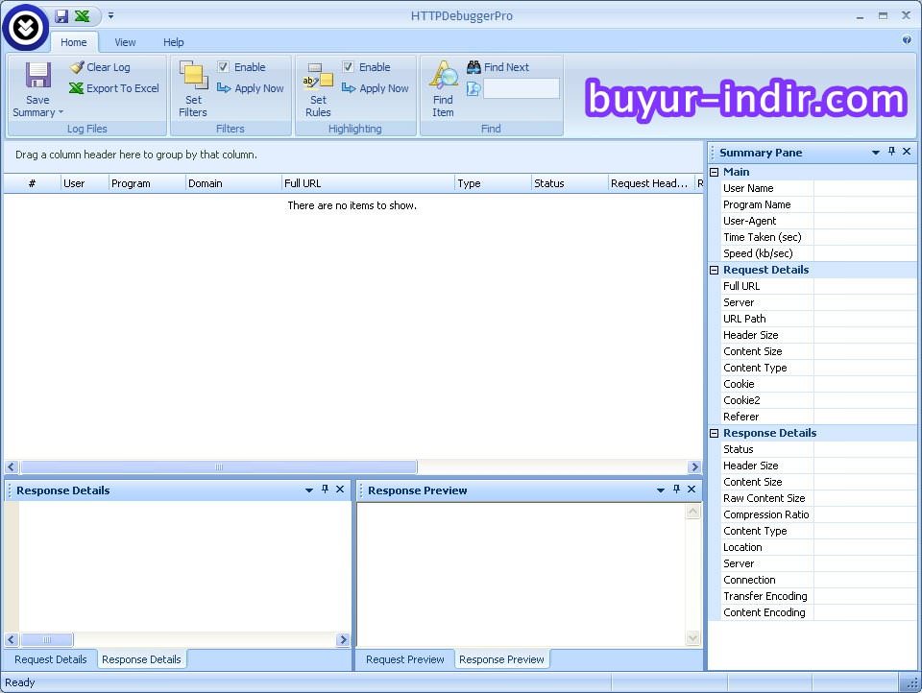Viewport: 922px width, 693px height.
Task: Open Set Rules for highlighting
Action: (x=318, y=89)
